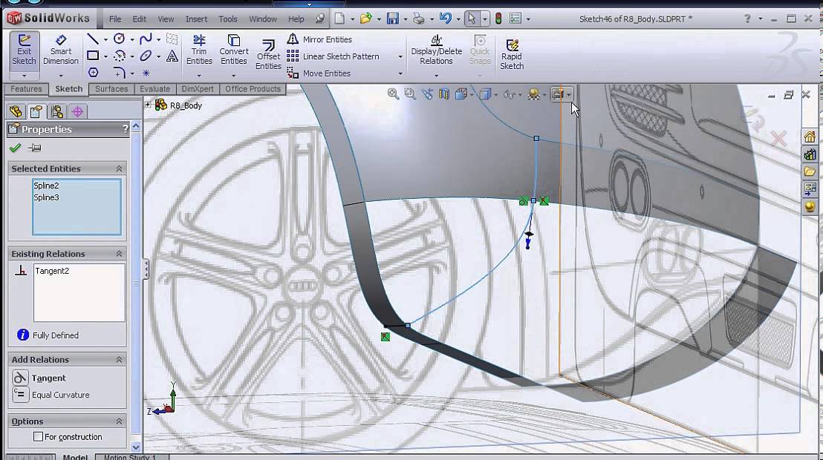
Task: Click the Exit Sketch button
Action: tap(25, 50)
